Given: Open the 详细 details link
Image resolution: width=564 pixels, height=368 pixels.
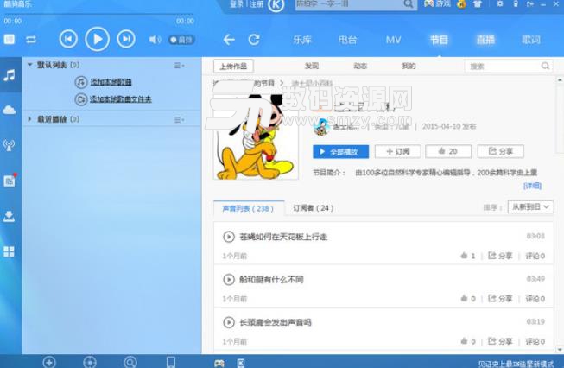Looking at the screenshot, I should 532,186.
